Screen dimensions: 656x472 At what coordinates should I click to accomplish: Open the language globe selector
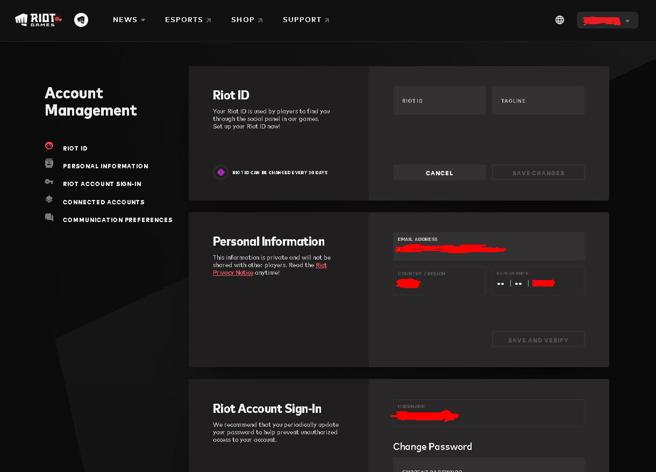click(560, 20)
